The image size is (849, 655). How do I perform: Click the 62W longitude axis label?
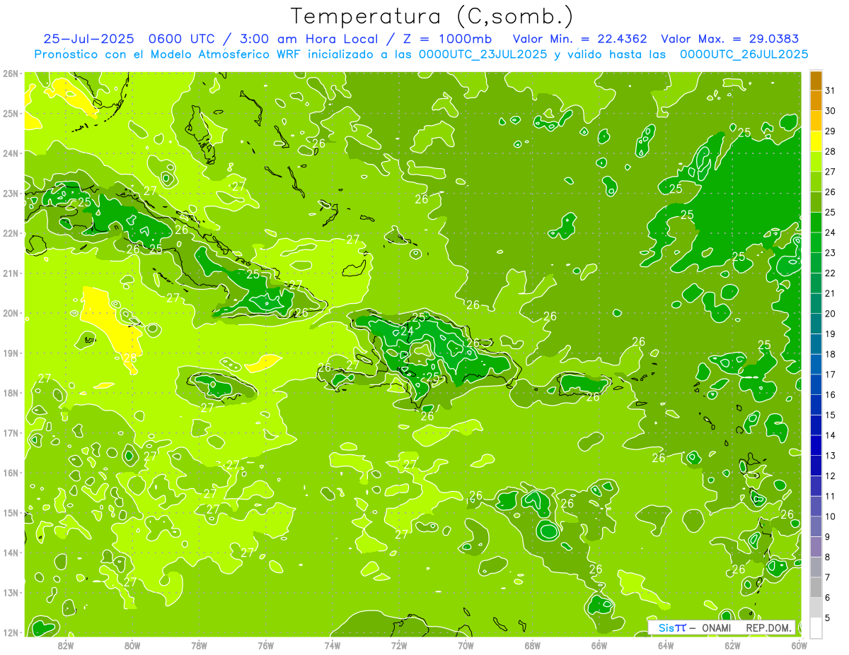(733, 645)
